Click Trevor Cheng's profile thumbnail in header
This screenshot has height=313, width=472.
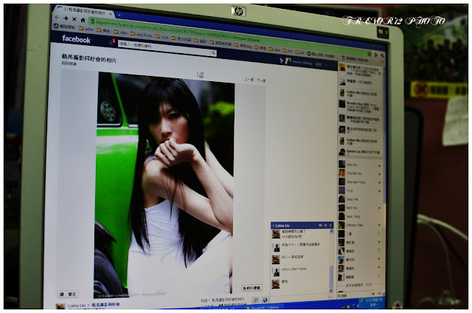288,61
